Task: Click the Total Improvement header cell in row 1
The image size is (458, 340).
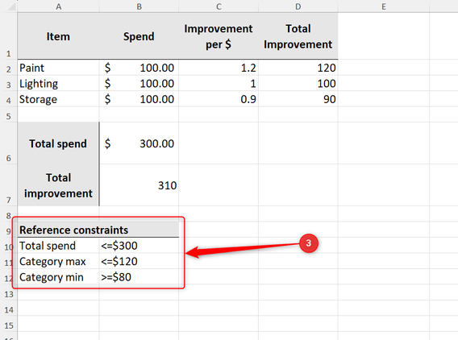Action: [298, 36]
